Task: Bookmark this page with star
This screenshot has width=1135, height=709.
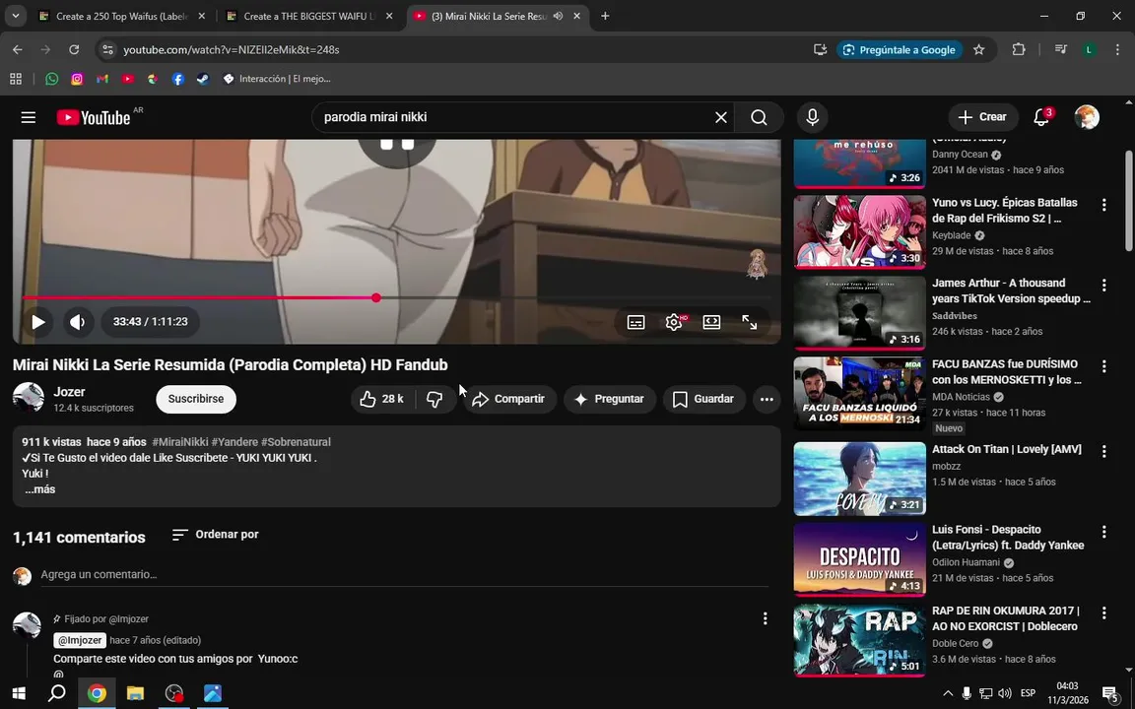Action: [978, 50]
